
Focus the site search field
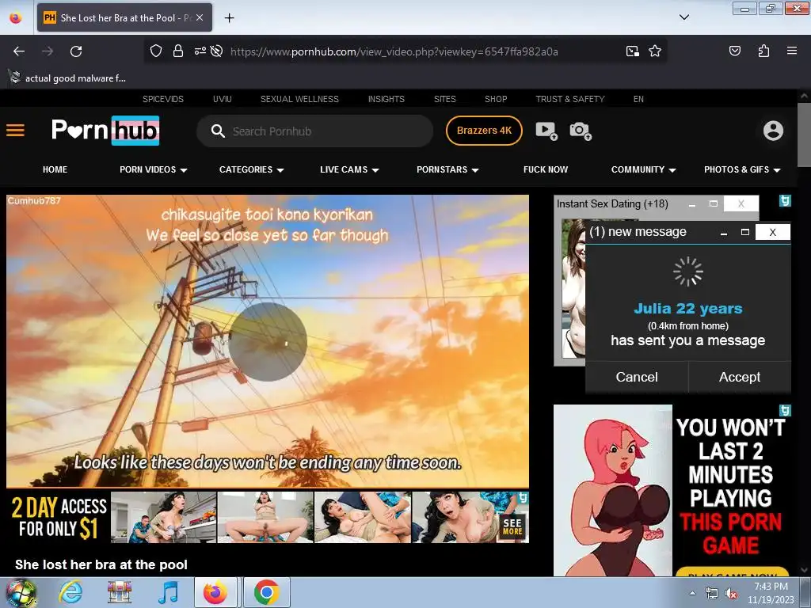point(314,131)
